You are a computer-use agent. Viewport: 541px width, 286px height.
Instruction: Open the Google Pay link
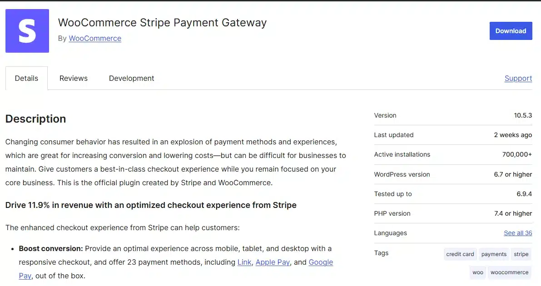pyautogui.click(x=321, y=262)
